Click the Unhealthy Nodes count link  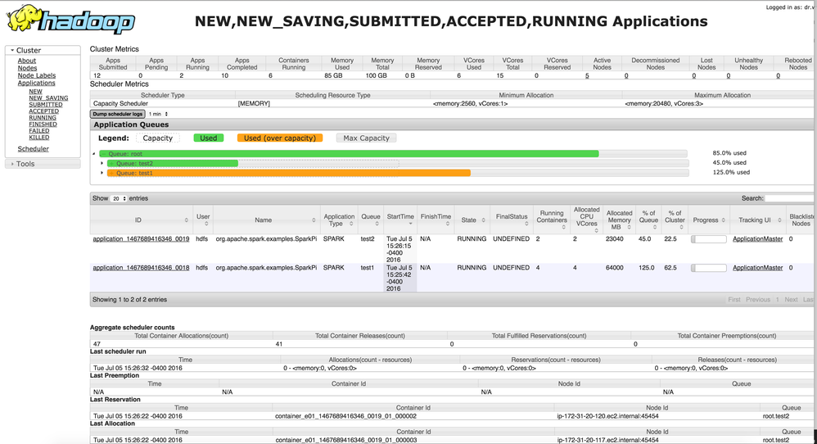point(729,75)
